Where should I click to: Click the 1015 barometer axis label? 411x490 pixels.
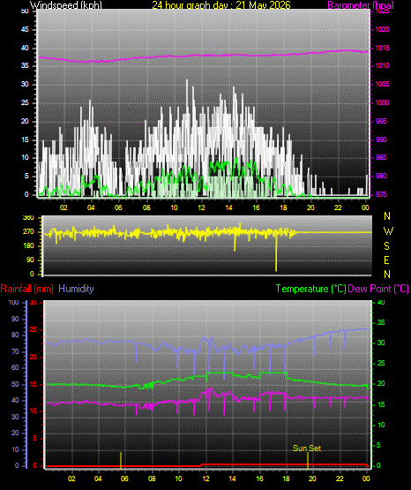click(382, 49)
